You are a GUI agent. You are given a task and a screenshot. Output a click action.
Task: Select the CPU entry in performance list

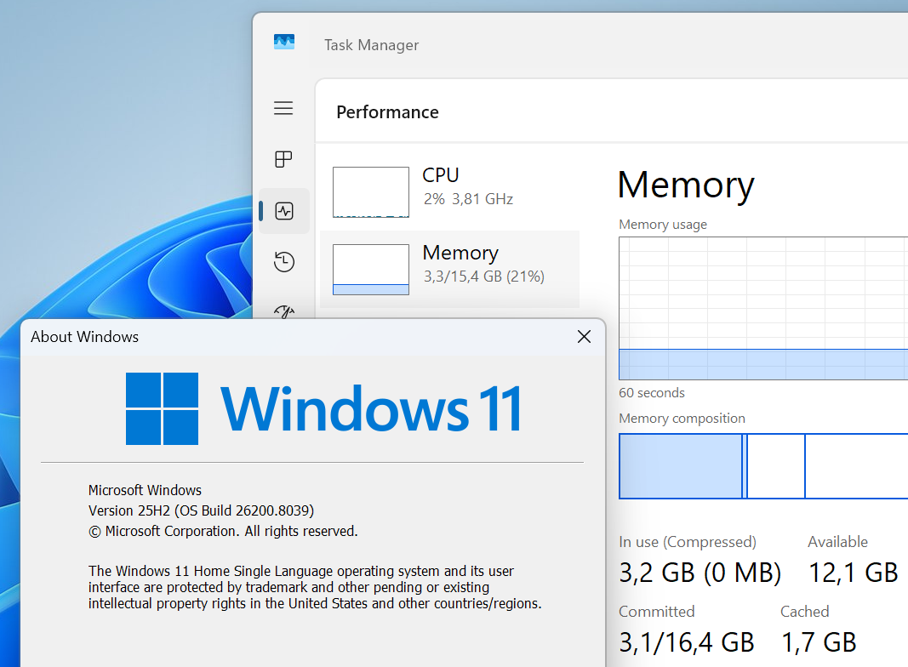pyautogui.click(x=451, y=185)
